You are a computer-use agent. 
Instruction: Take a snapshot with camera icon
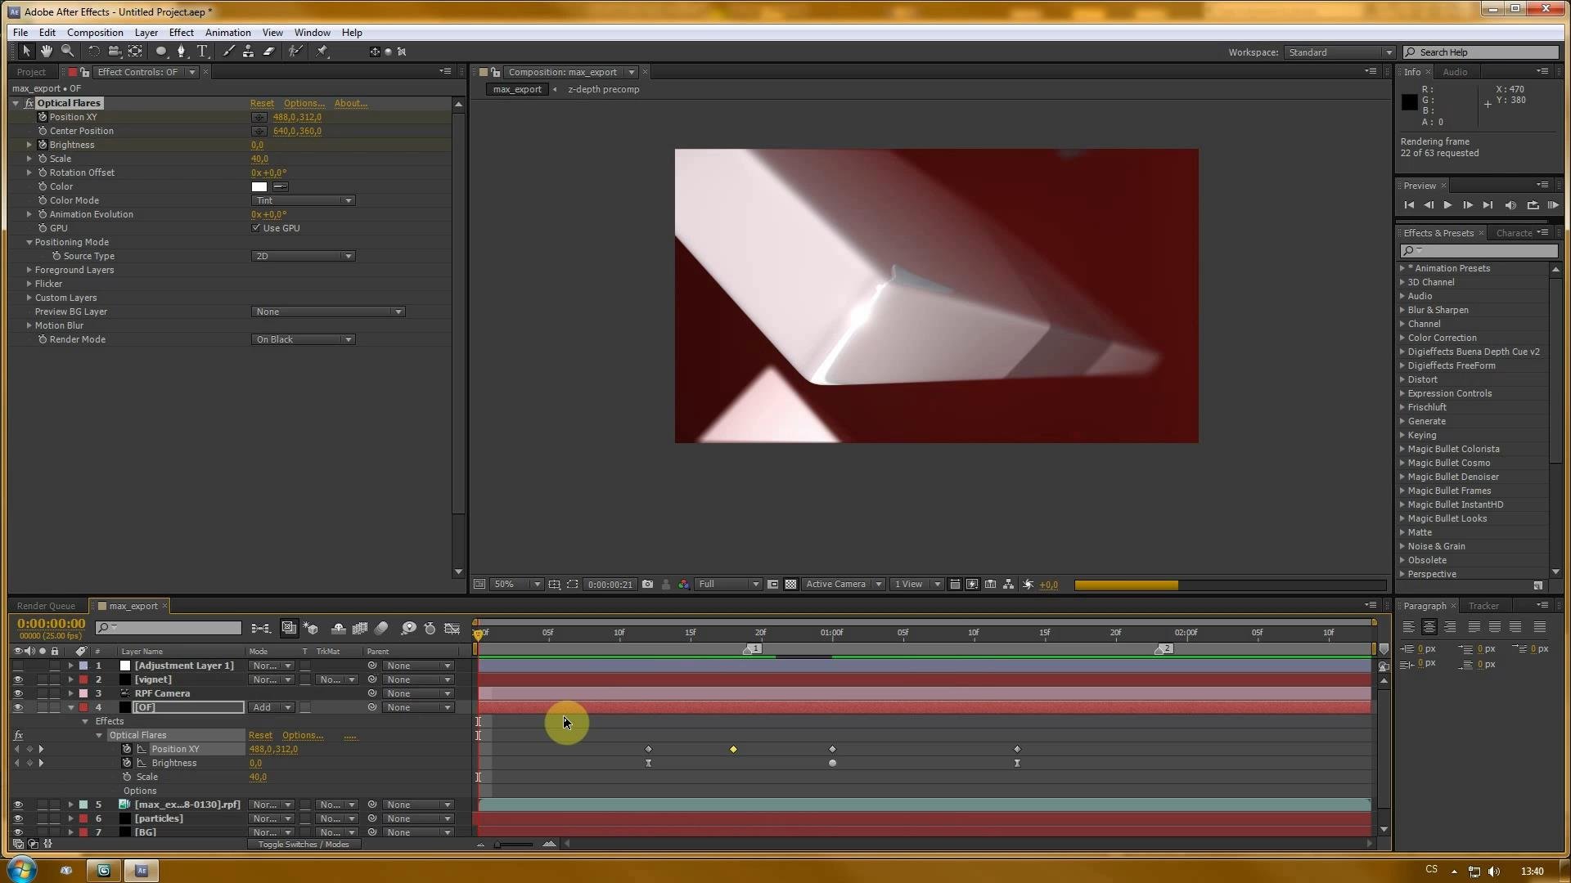(x=647, y=585)
